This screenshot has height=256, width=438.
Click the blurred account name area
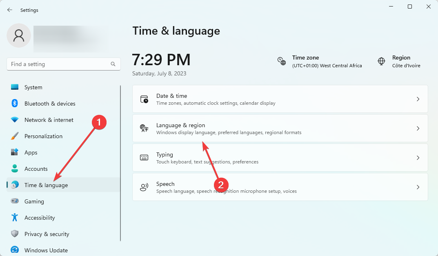(x=71, y=39)
